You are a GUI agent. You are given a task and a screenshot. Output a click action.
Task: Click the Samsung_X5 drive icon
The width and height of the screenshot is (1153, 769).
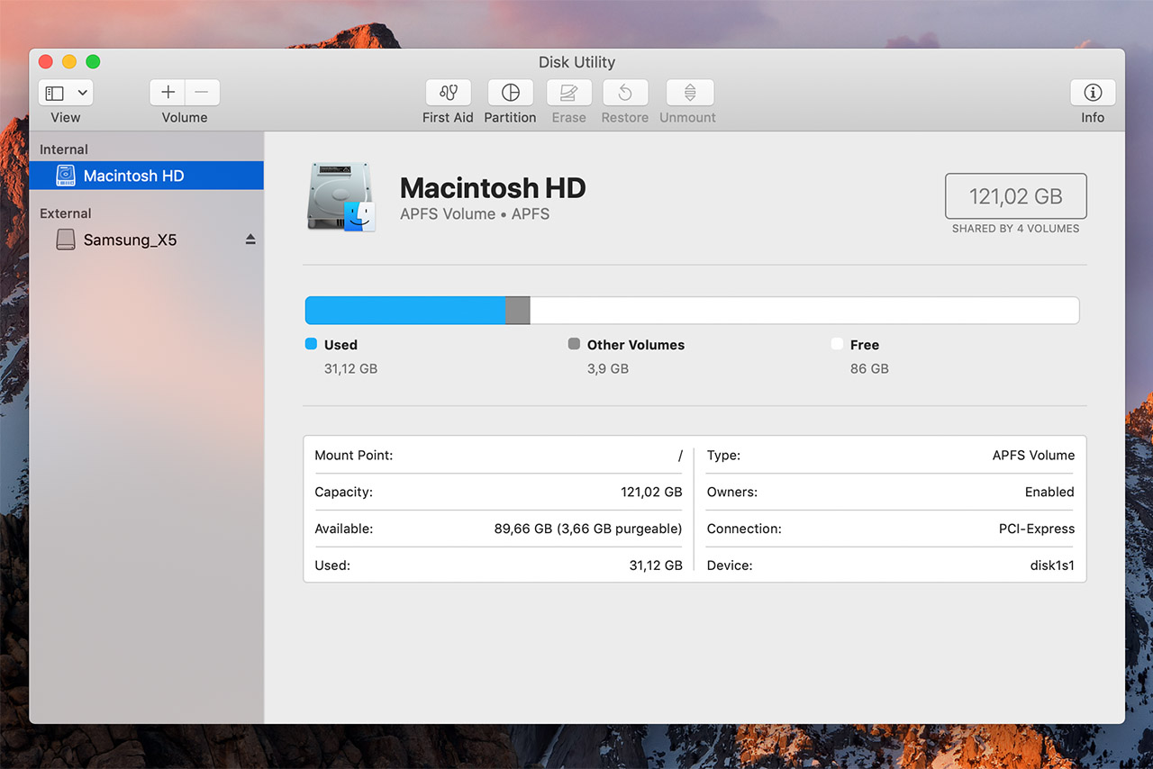point(66,240)
